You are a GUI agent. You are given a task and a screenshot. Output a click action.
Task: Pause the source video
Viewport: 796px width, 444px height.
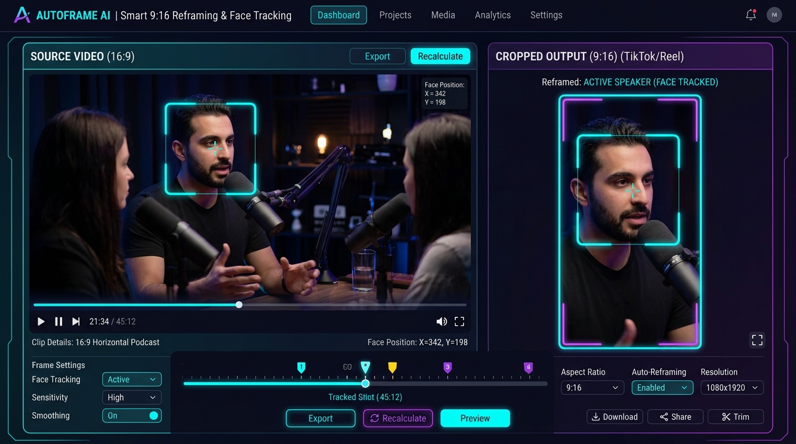click(58, 321)
